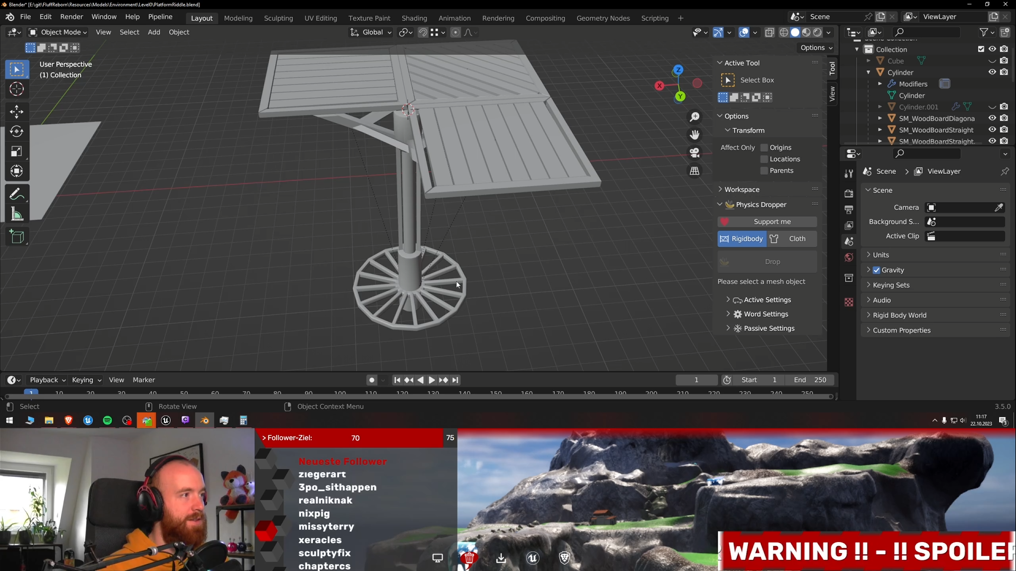The height and width of the screenshot is (571, 1016).
Task: Open the Tool properties tab icon
Action: pos(849,173)
